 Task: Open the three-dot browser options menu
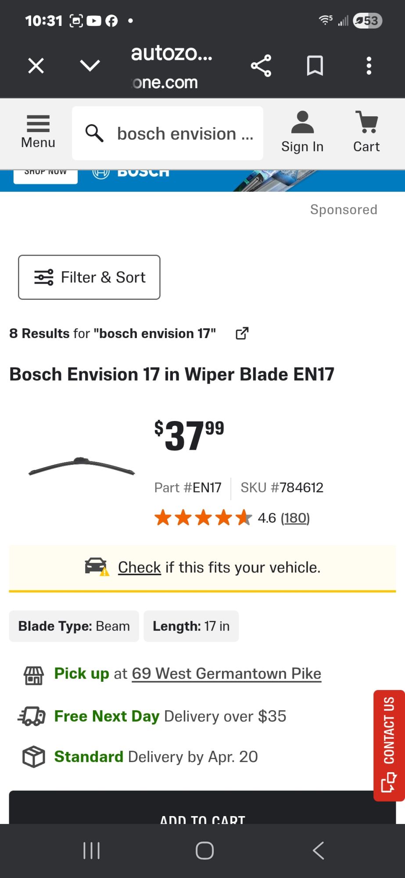(x=369, y=66)
